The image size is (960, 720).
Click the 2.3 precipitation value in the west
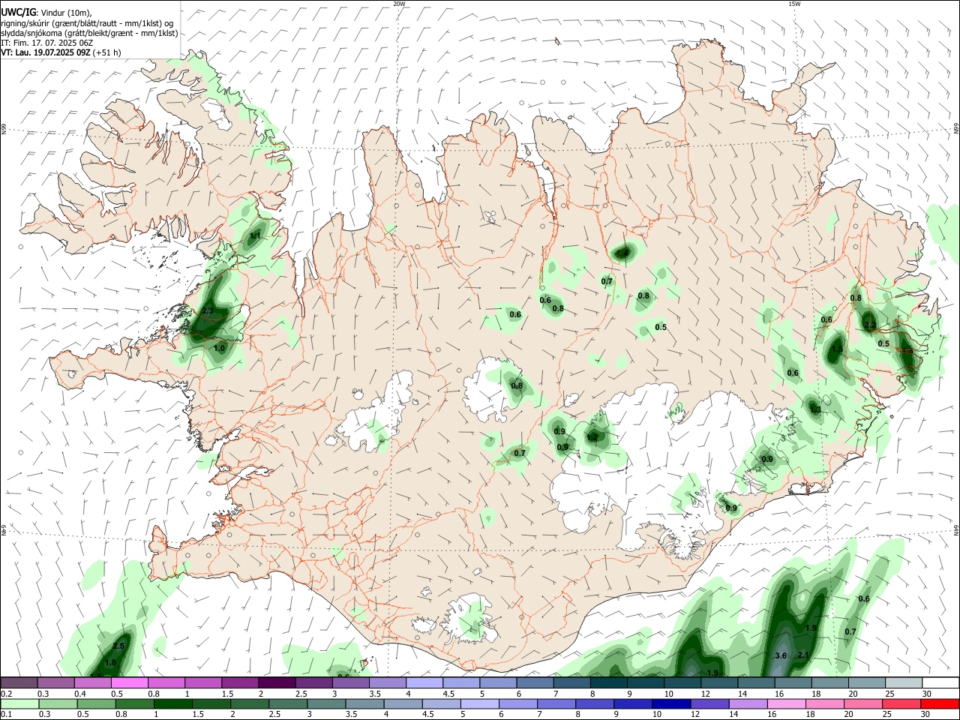click(208, 310)
